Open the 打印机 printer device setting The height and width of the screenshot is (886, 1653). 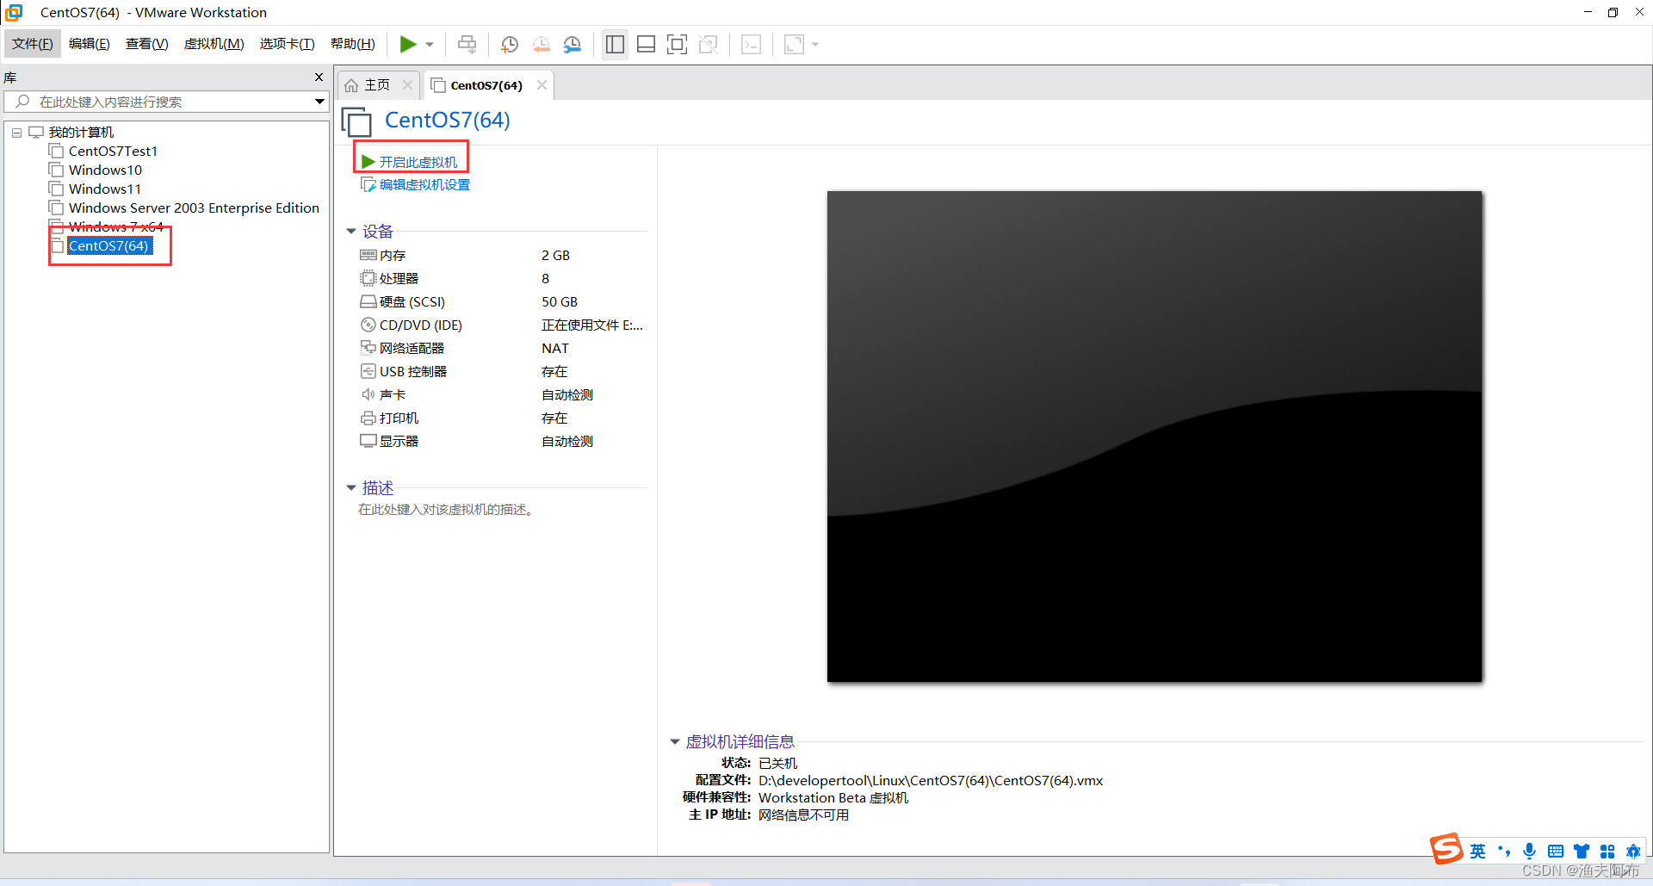pyautogui.click(x=399, y=418)
